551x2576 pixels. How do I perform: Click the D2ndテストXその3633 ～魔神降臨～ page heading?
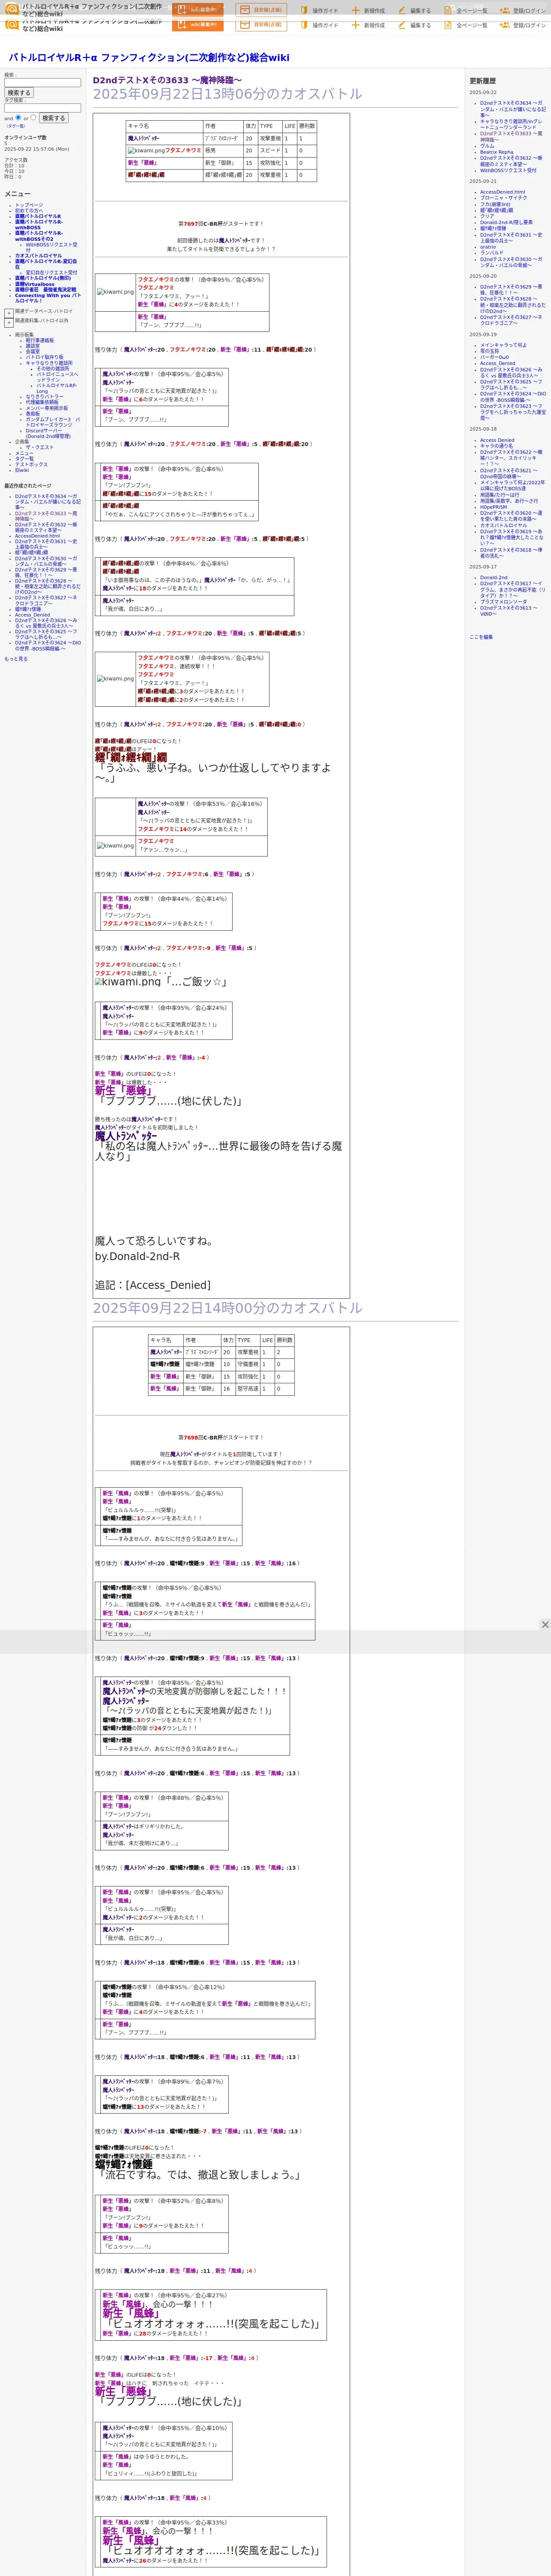click(x=167, y=80)
